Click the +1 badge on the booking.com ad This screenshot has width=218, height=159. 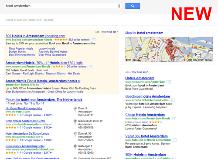point(93,40)
